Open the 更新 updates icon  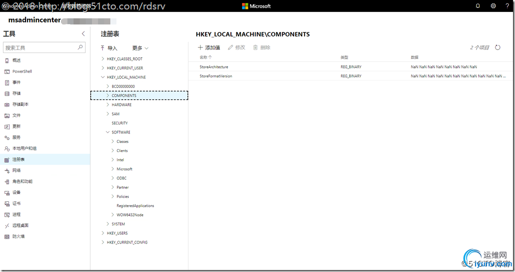click(7, 126)
